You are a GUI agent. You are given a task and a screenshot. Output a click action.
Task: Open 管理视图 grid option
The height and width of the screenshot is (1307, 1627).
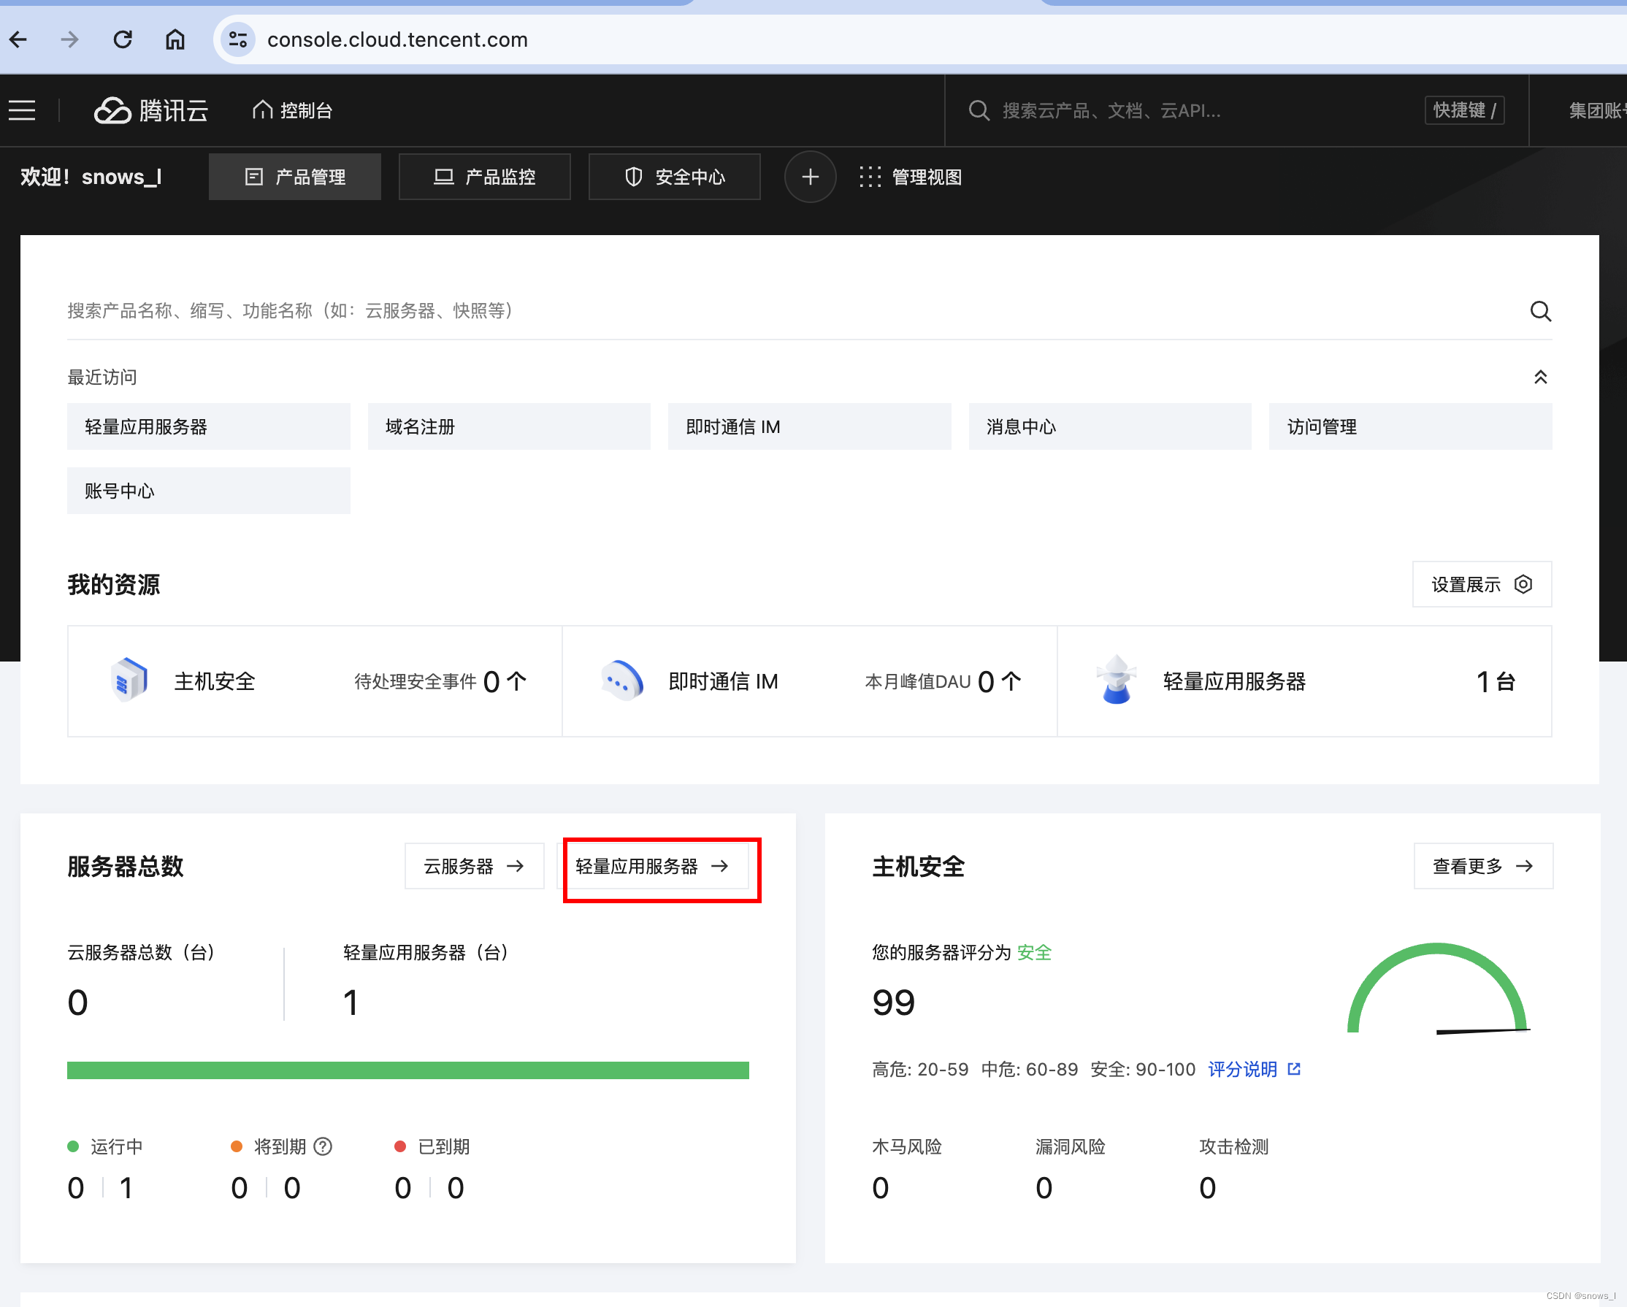point(911,177)
